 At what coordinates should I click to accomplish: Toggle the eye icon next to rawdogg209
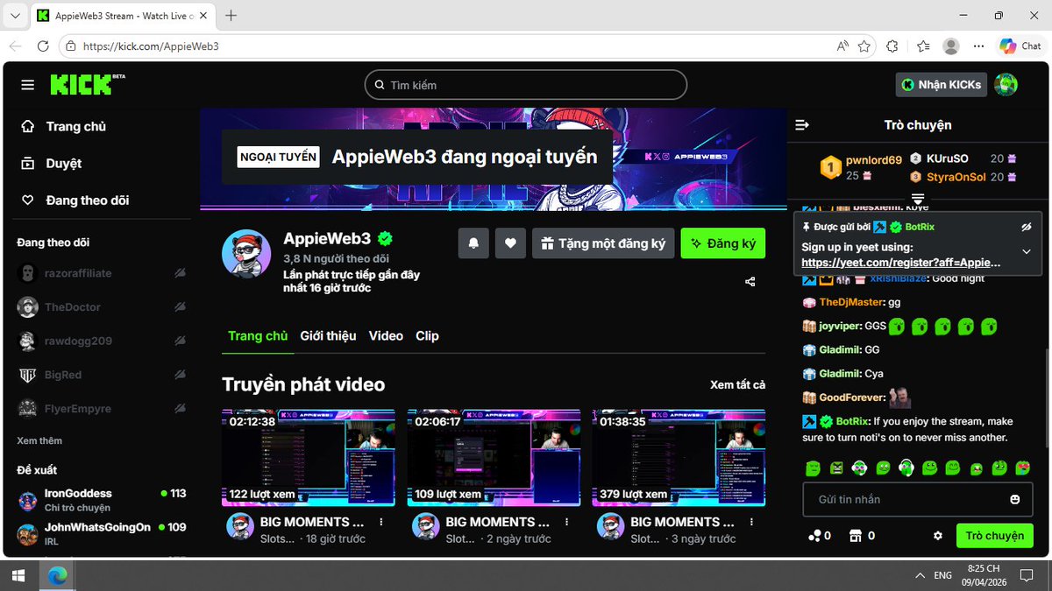point(180,341)
